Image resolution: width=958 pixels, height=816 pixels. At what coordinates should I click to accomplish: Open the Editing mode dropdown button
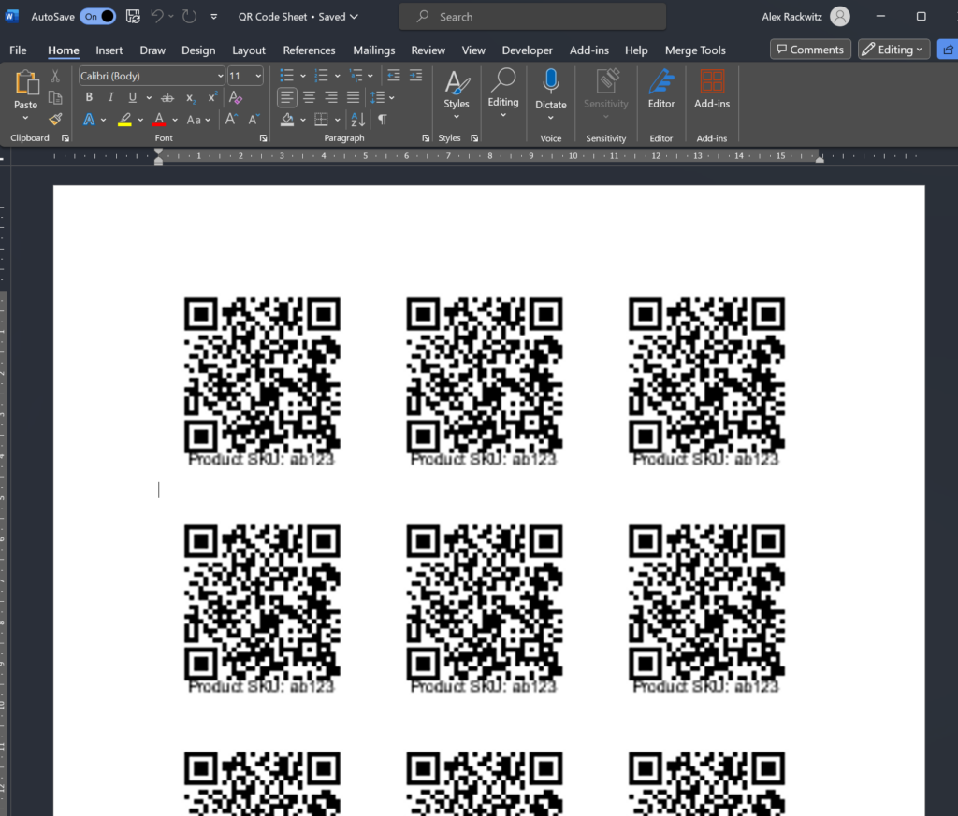(893, 50)
